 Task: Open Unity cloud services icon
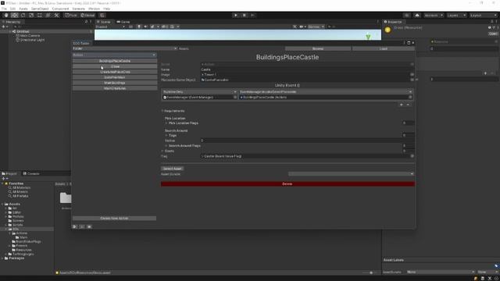click(417, 16)
